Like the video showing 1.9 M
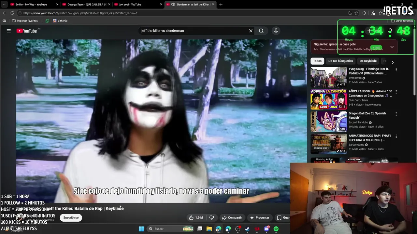 pyautogui.click(x=196, y=218)
